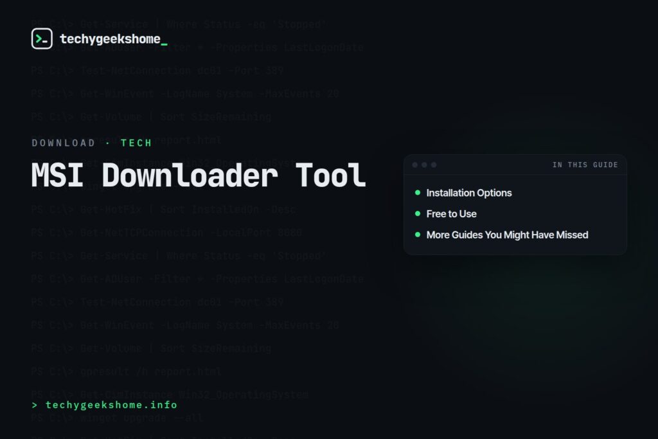Click the IN THIS GUIDE panel header
This screenshot has width=658, height=439.
click(585, 165)
